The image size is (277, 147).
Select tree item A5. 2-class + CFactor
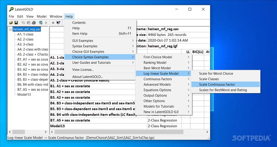coord(32,54)
